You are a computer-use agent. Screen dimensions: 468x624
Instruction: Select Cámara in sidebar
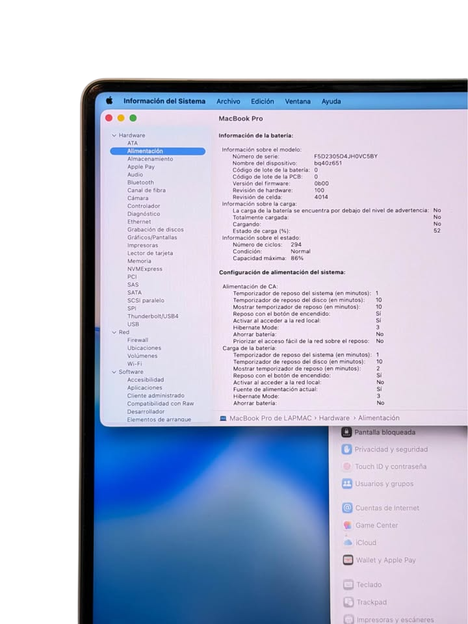(138, 198)
